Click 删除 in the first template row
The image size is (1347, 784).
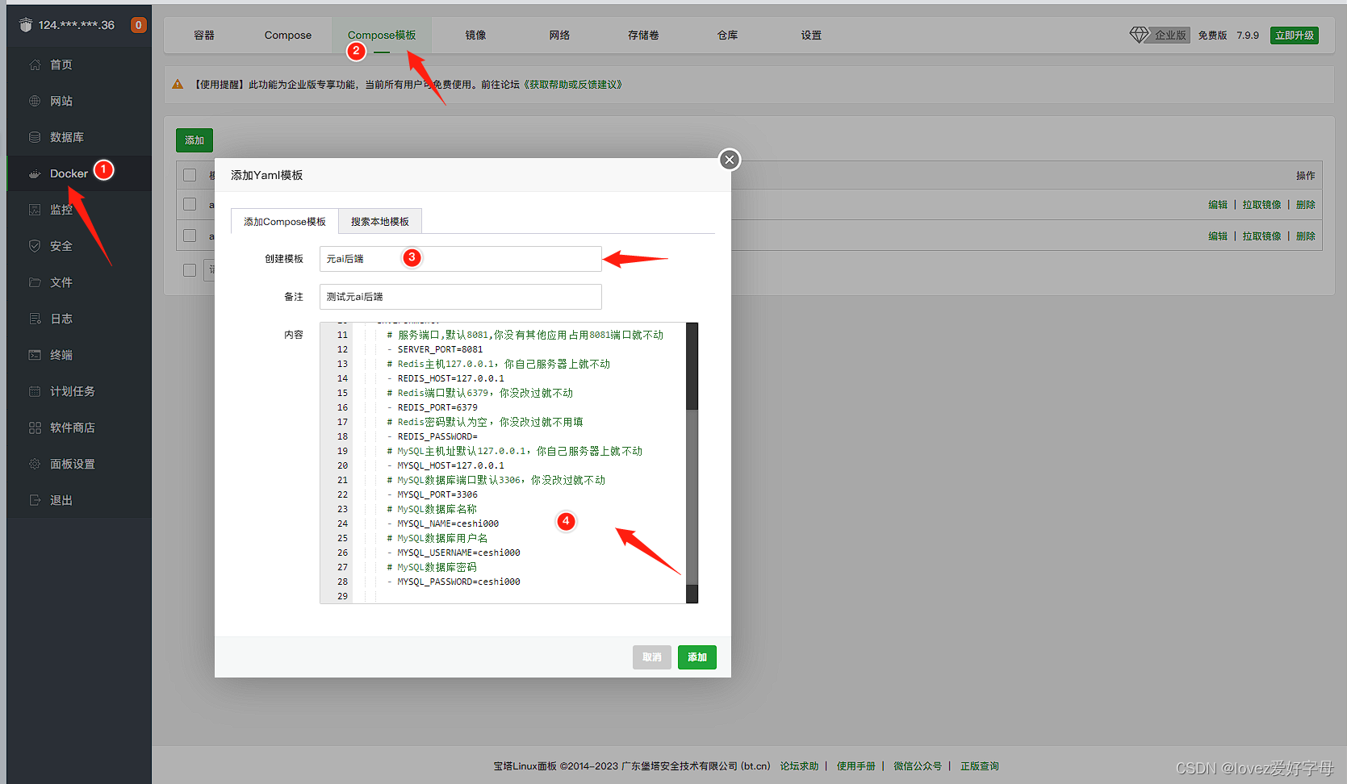pyautogui.click(x=1306, y=205)
